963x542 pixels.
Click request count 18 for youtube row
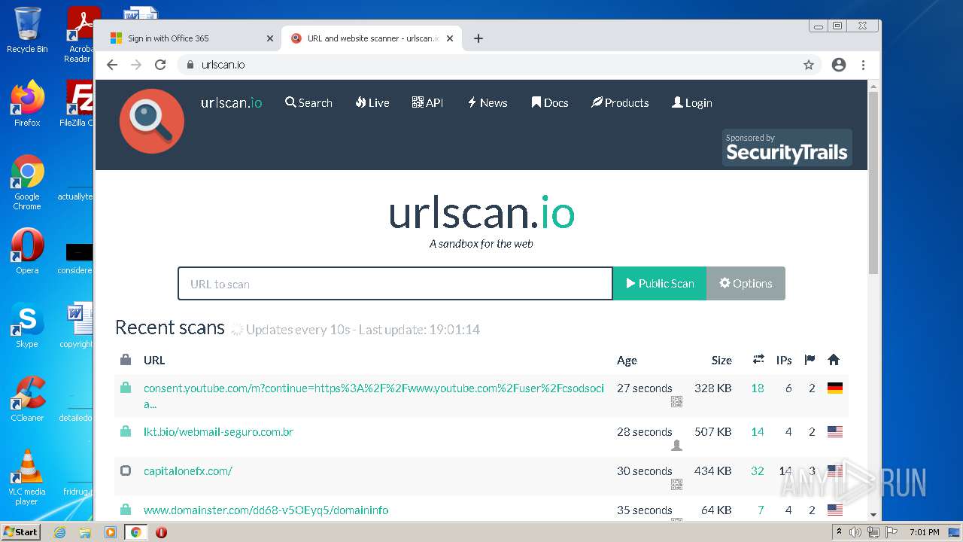pos(758,388)
